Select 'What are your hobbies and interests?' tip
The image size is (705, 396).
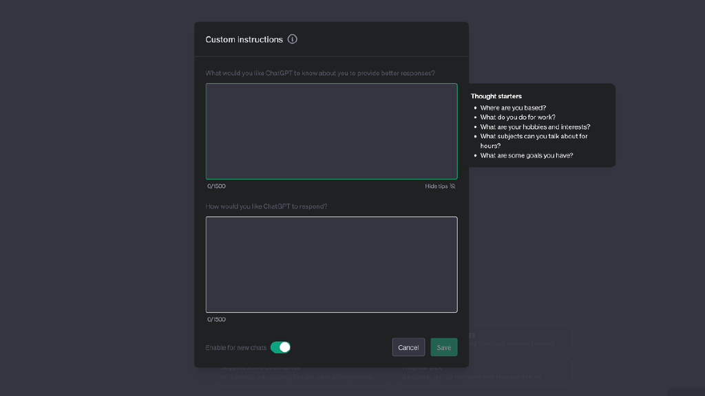(535, 127)
